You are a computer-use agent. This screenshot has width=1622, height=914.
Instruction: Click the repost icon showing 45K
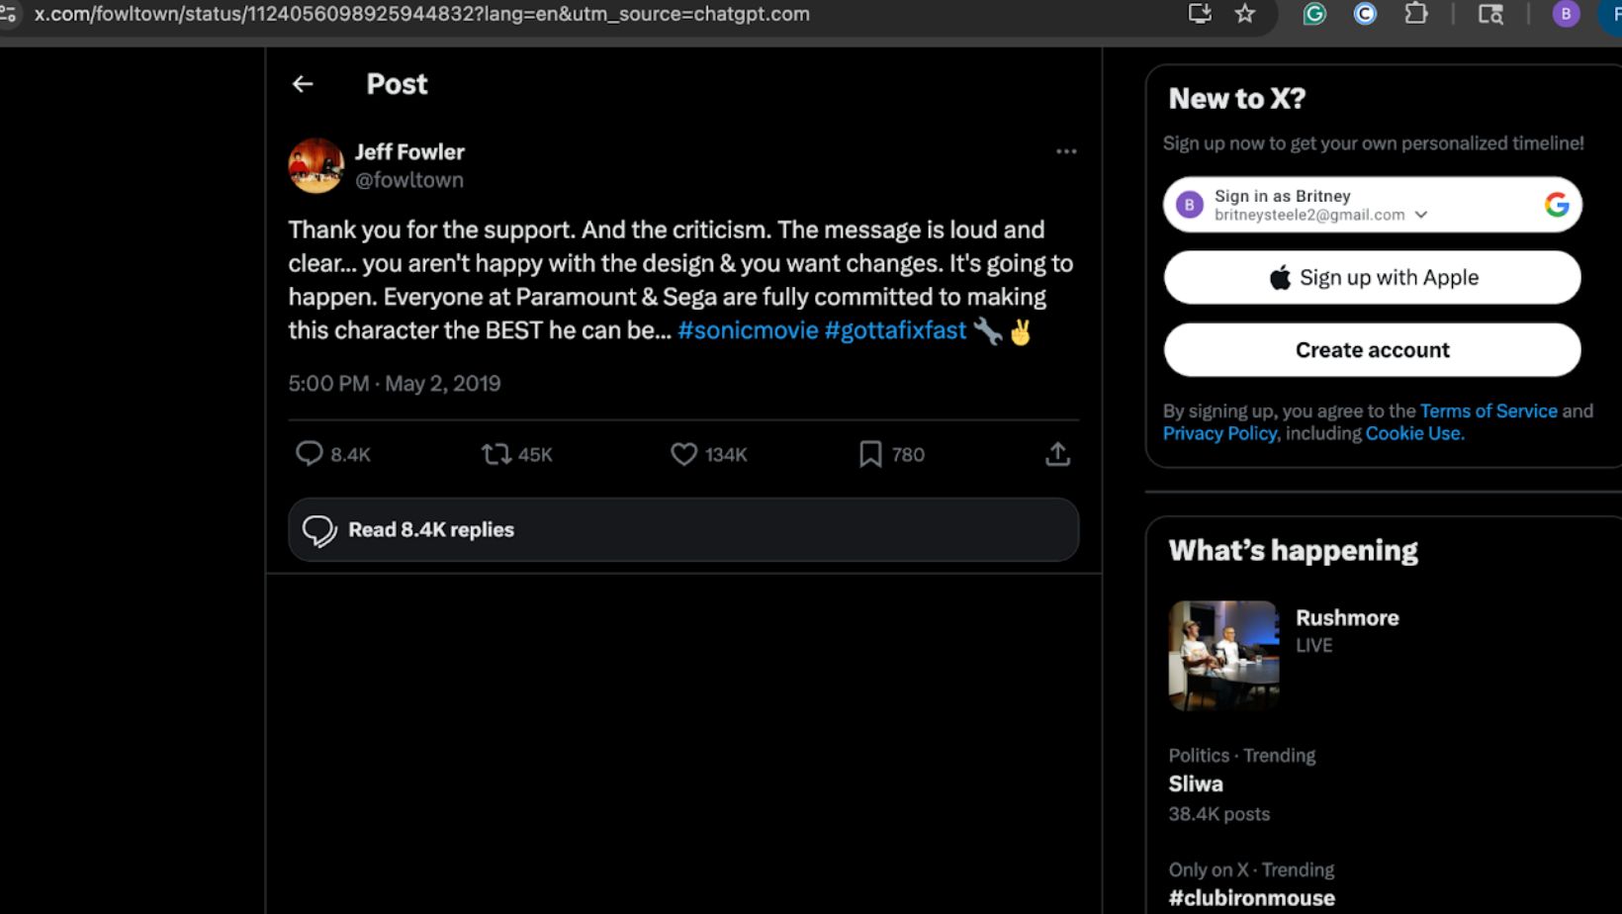coord(496,454)
